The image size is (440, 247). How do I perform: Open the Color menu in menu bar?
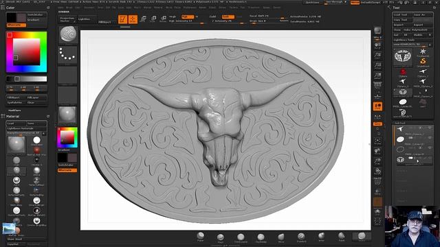click(x=78, y=8)
